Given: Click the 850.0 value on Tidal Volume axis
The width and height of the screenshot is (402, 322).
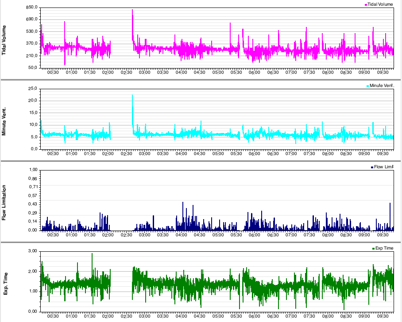Looking at the screenshot, I should point(31,7).
